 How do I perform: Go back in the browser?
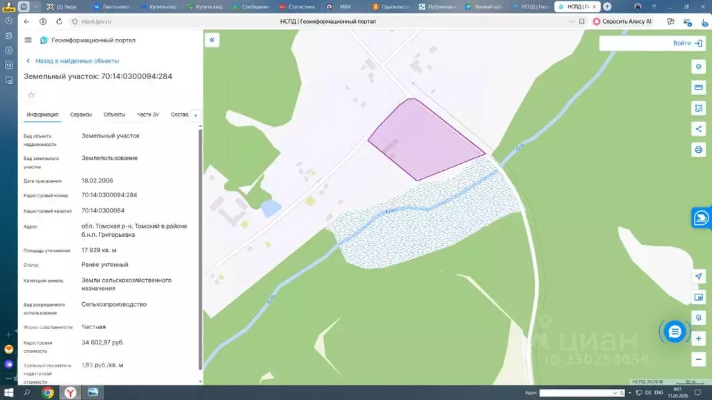(x=27, y=22)
